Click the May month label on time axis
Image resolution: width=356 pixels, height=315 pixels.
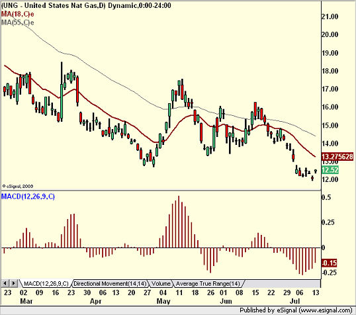point(163,301)
